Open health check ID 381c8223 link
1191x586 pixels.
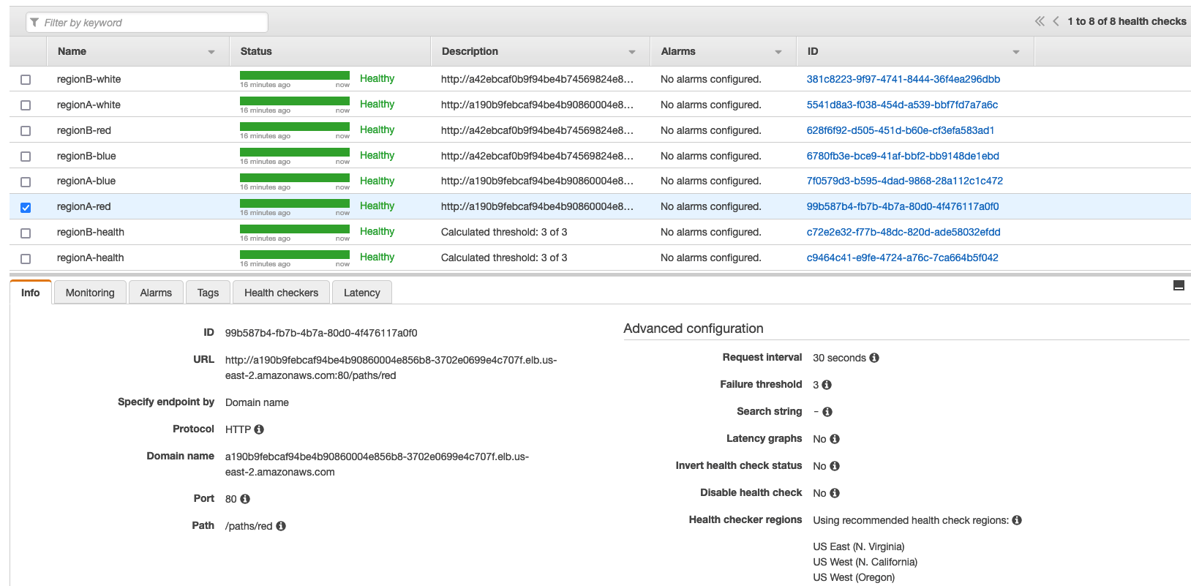coord(903,79)
